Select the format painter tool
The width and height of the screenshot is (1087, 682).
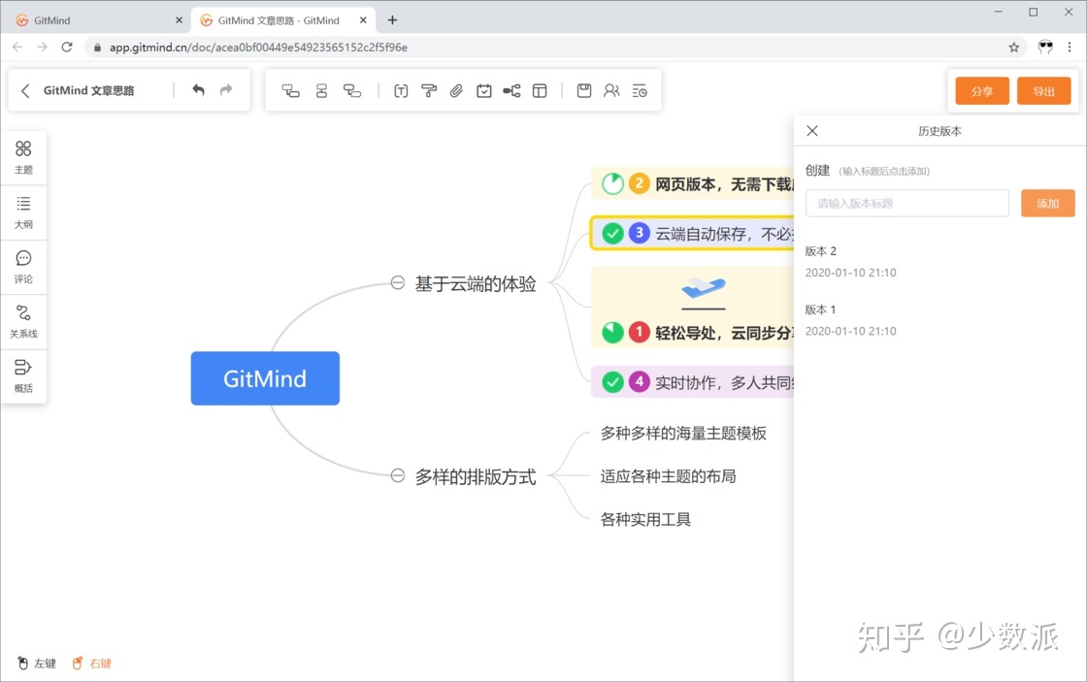coord(428,90)
